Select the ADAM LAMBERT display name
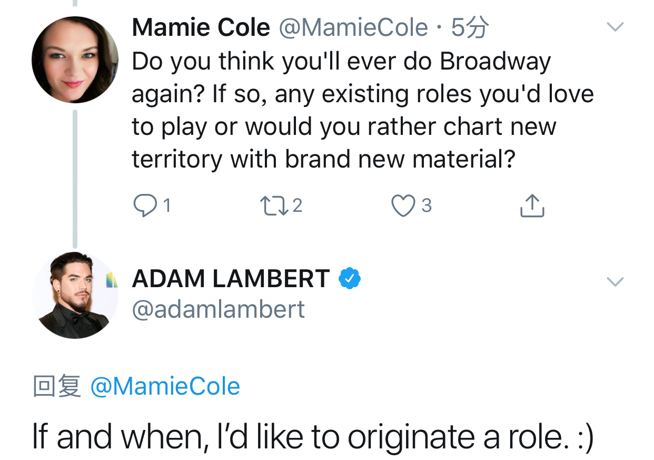The image size is (654, 460). pyautogui.click(x=231, y=279)
